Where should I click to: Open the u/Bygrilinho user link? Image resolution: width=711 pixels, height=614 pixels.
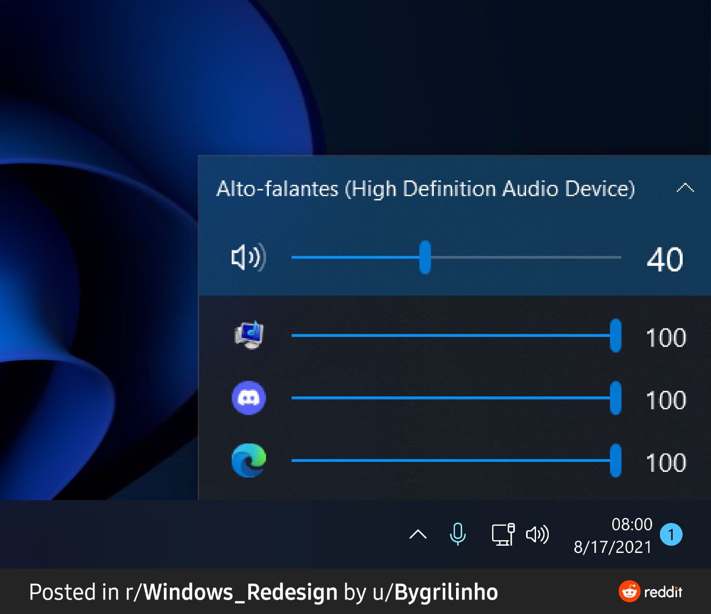coord(435,592)
